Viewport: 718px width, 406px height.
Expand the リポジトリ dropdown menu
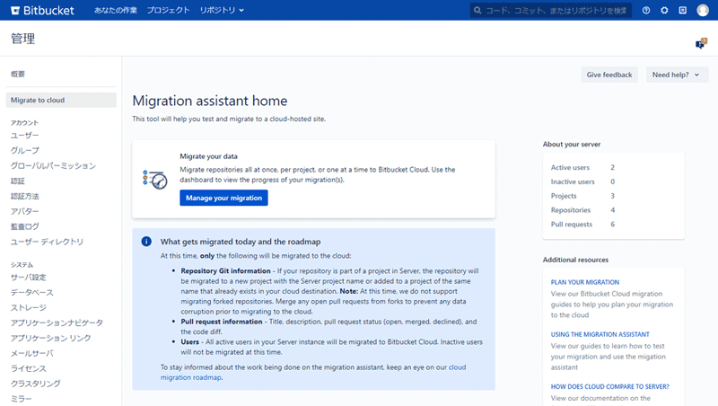click(x=222, y=10)
